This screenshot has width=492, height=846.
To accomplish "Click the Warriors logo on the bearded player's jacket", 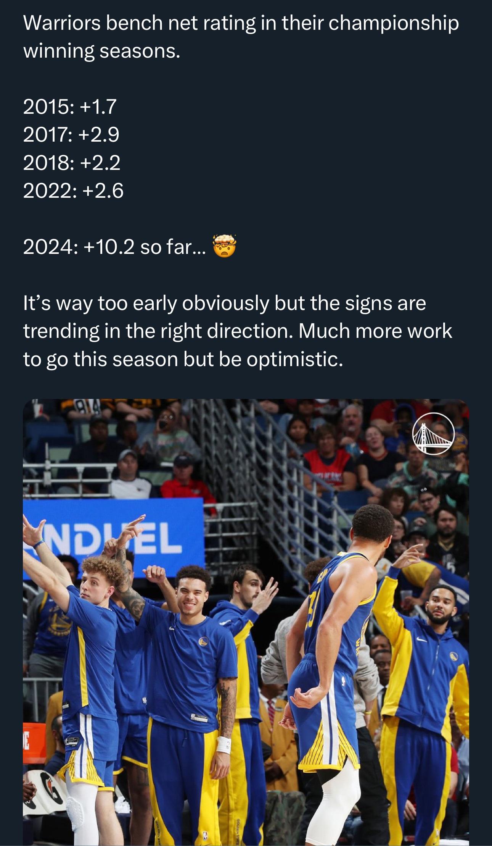I will pos(453,656).
